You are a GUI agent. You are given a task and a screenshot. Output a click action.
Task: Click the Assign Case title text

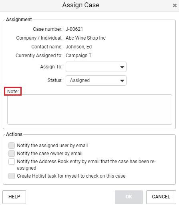click(x=81, y=5)
